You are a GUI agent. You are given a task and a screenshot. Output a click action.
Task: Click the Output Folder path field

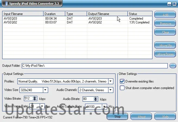[94, 66]
